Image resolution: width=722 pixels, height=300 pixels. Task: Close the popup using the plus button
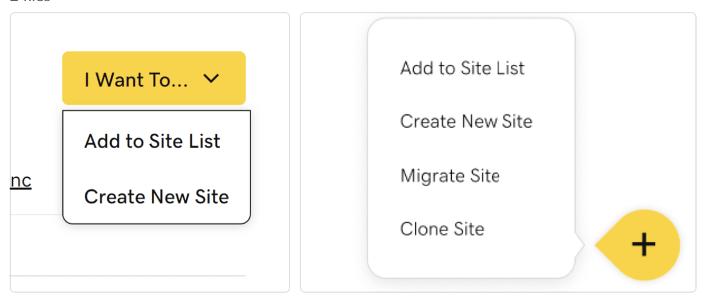[x=643, y=245]
